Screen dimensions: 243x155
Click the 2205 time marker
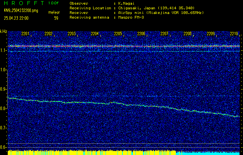118,33
